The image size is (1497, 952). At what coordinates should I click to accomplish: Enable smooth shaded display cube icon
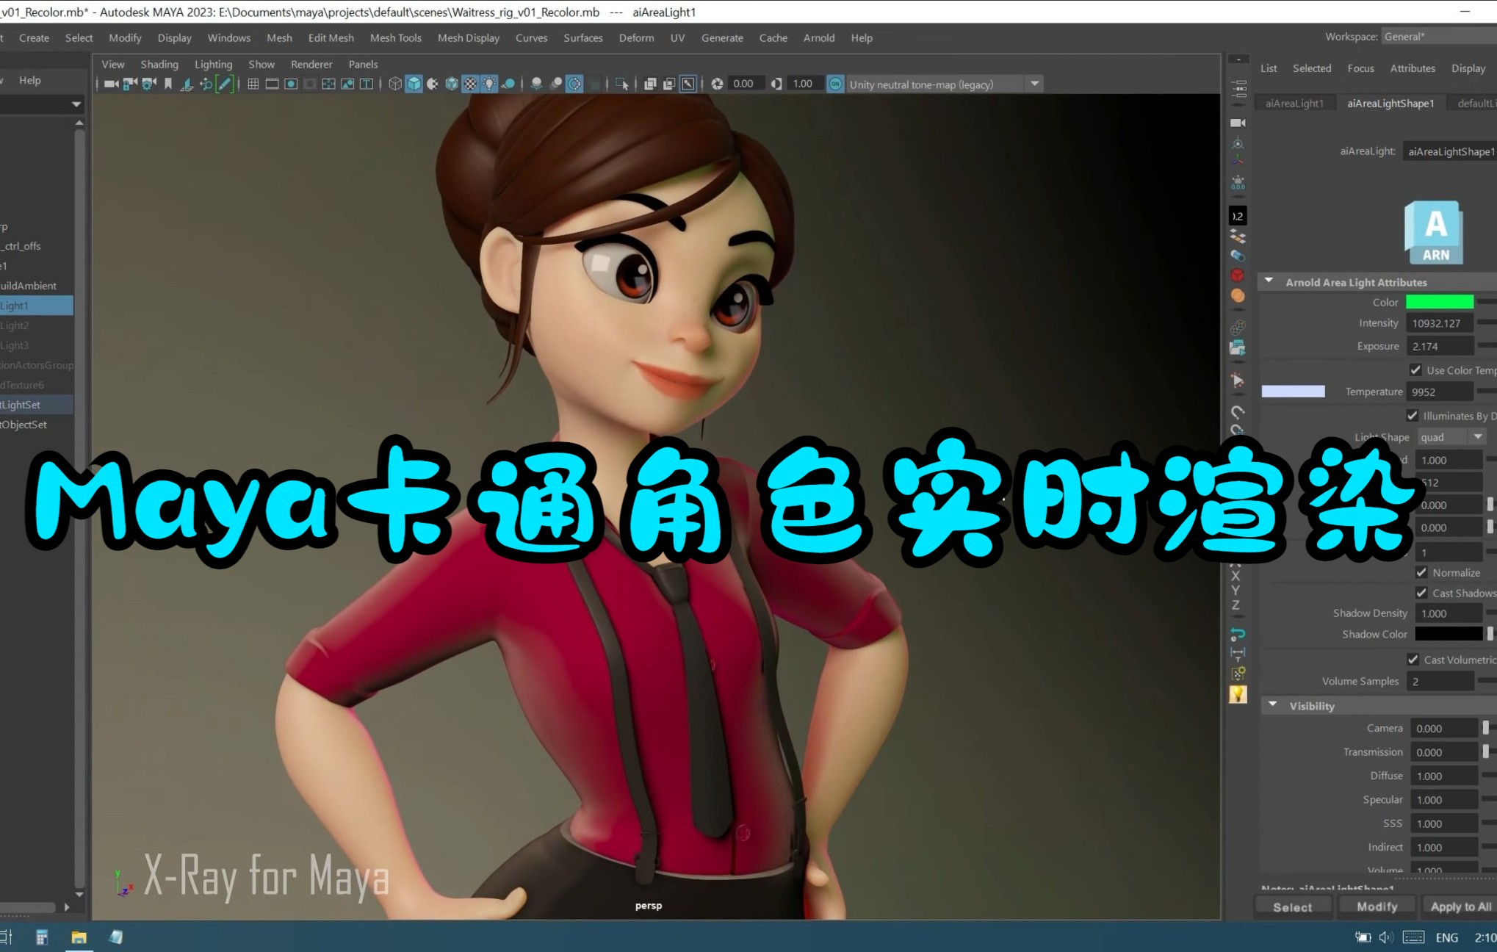click(412, 84)
